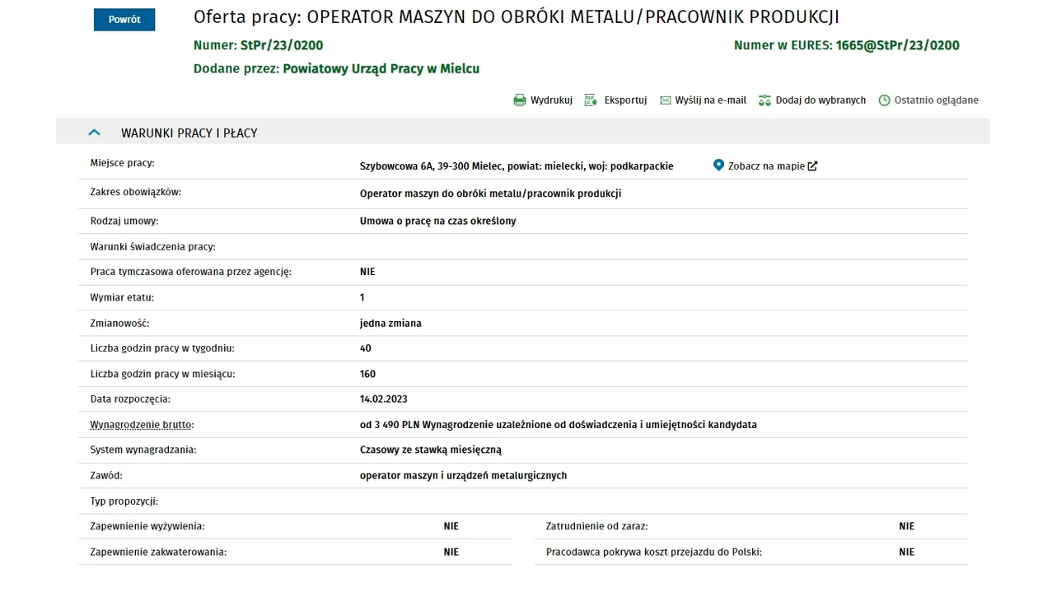Collapse the Warunki pracy i płacy section chevron
The height and width of the screenshot is (592, 1038).
pos(94,133)
